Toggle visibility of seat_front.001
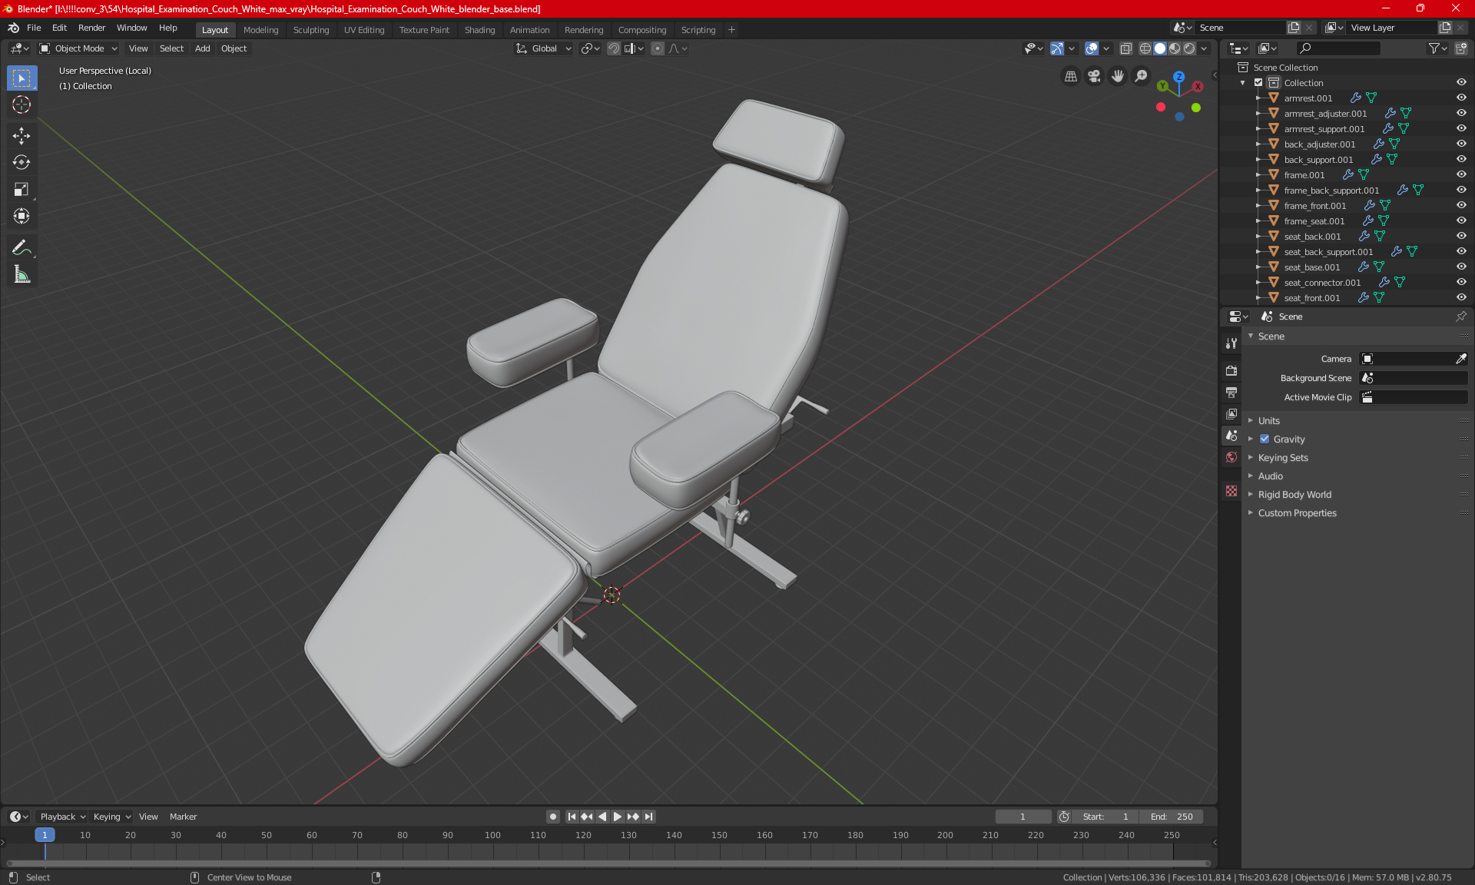 pyautogui.click(x=1460, y=298)
